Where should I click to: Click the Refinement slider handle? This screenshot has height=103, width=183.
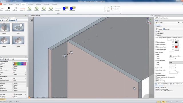click(x=177, y=73)
